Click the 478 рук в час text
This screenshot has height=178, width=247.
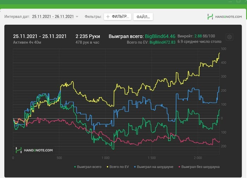tap(87, 42)
